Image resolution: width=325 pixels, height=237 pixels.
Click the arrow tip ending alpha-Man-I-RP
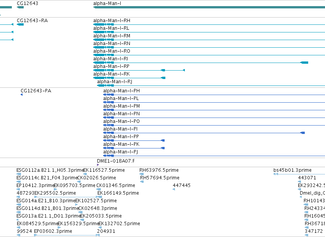184,70
